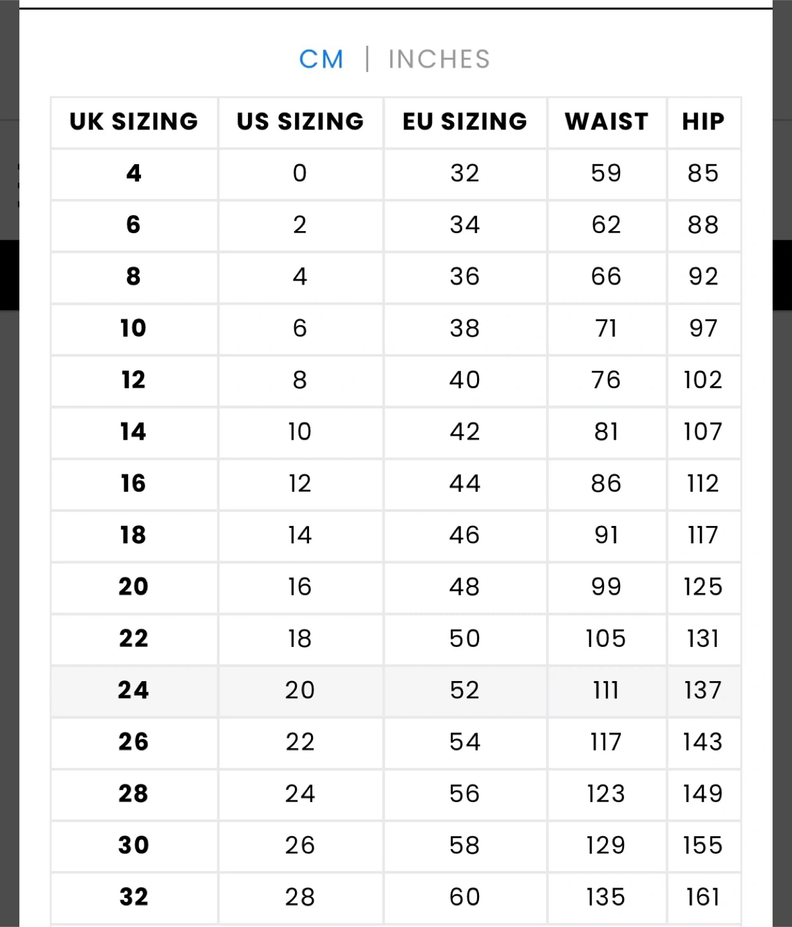Select UK size 32 row label
792x927 pixels.
(134, 897)
